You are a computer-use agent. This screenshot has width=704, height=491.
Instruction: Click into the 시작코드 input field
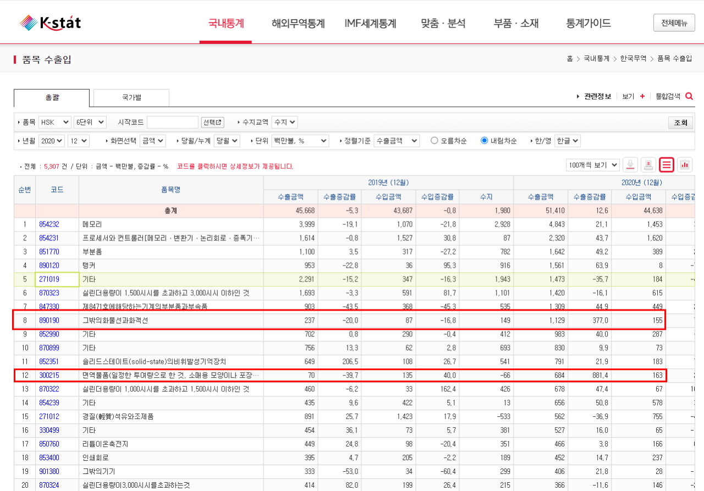(x=173, y=122)
